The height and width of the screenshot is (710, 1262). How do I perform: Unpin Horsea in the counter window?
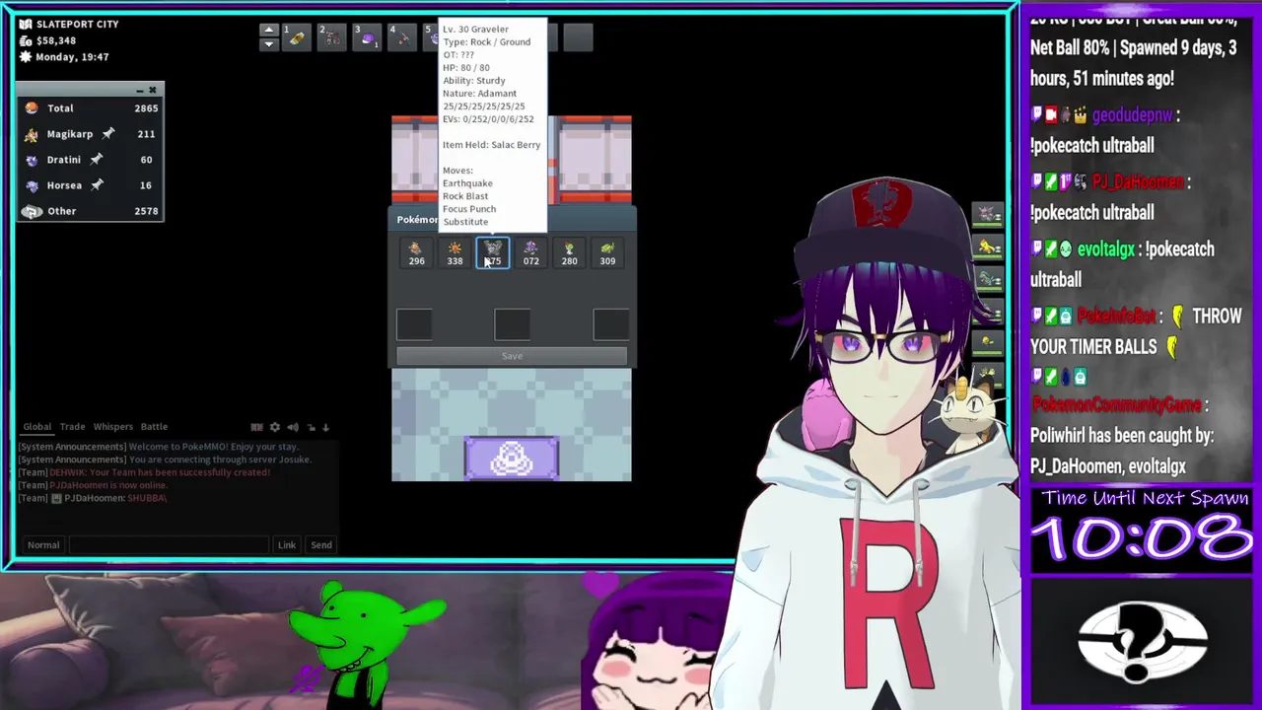[99, 185]
